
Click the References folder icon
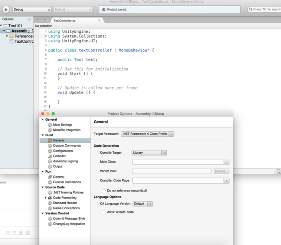11,36
